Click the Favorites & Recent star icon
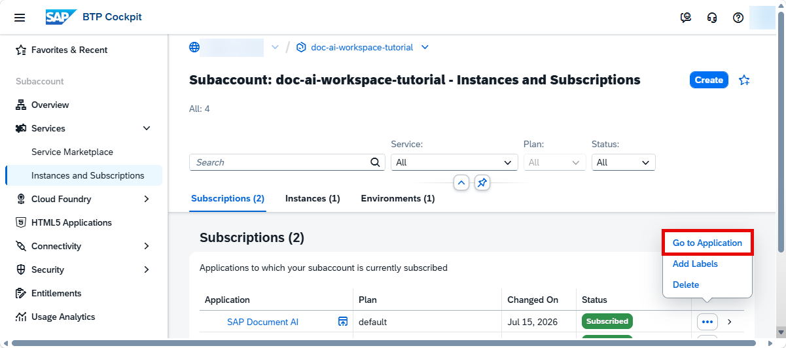This screenshot has width=786, height=348. coord(21,50)
